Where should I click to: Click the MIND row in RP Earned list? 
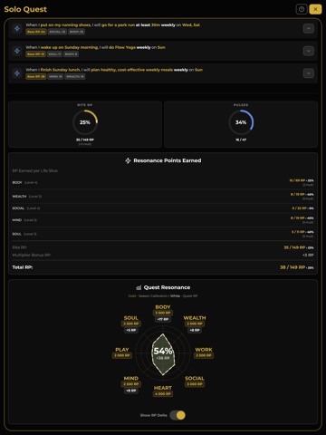point(163,220)
